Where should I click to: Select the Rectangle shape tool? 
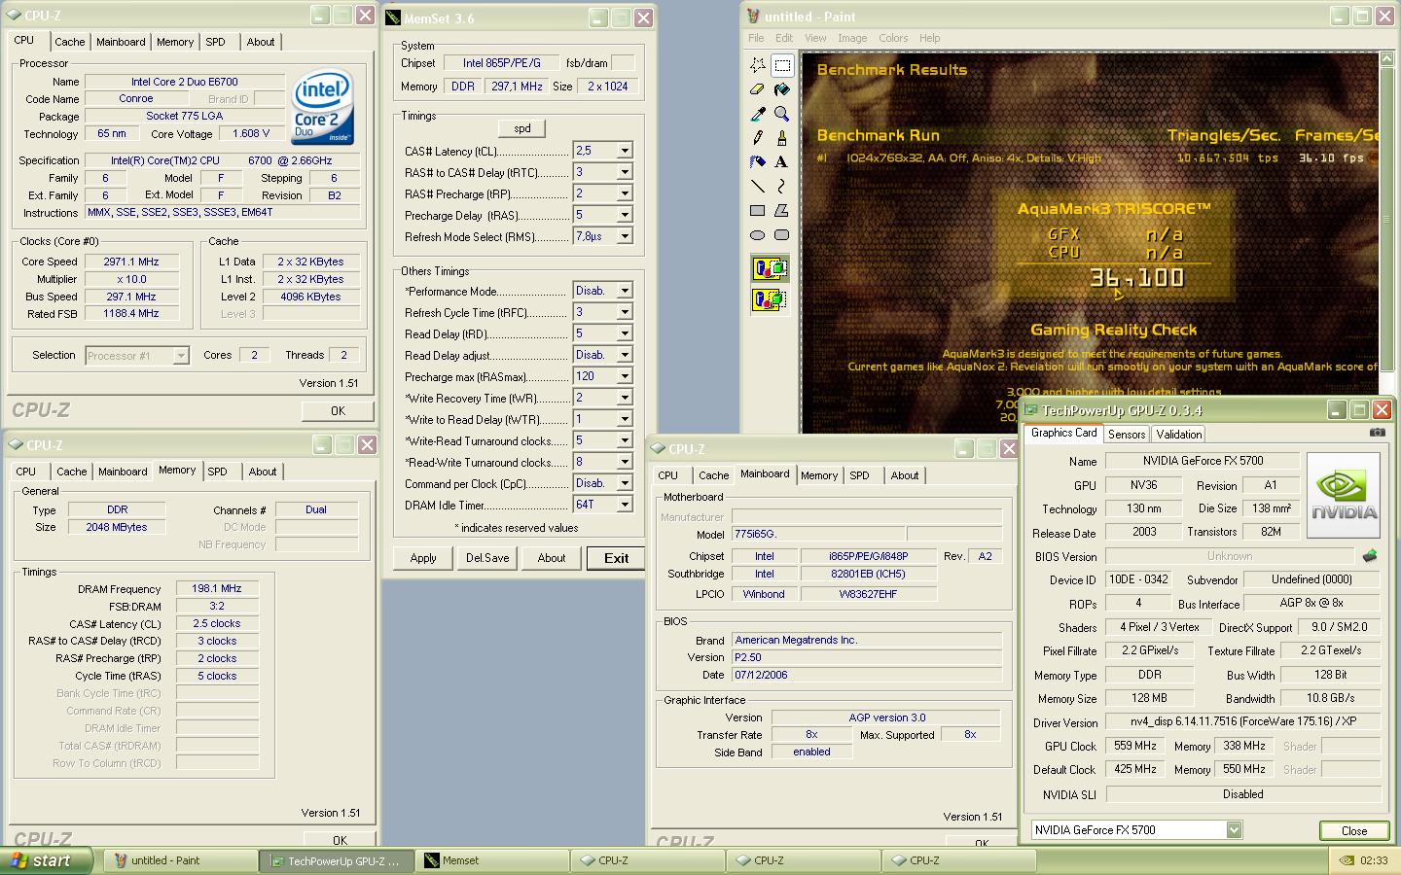pyautogui.click(x=758, y=211)
